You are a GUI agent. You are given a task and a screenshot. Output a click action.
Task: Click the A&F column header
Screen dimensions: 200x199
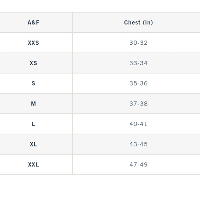pos(33,22)
